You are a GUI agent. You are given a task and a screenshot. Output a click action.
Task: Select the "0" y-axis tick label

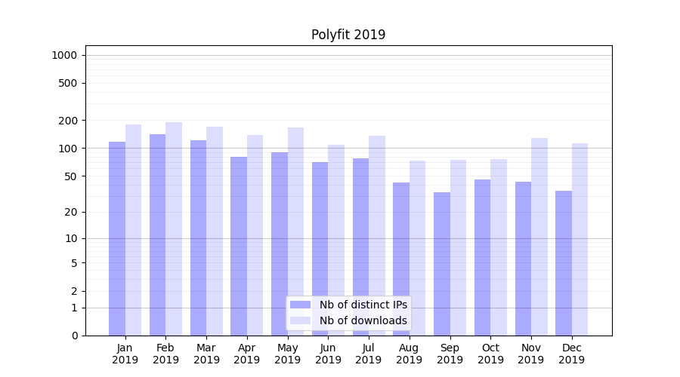click(x=74, y=336)
